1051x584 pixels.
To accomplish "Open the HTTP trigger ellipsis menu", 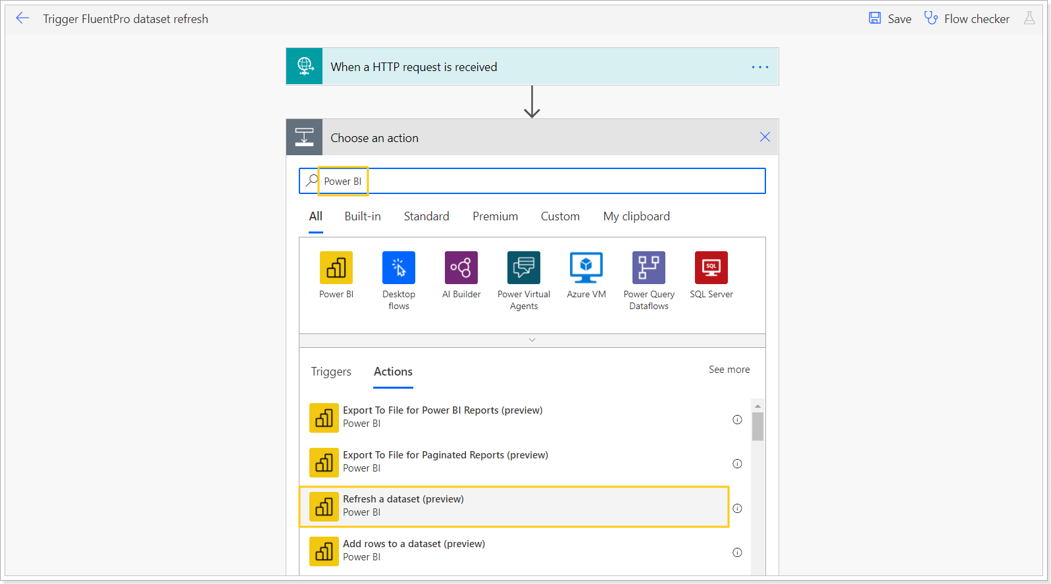I will 760,67.
